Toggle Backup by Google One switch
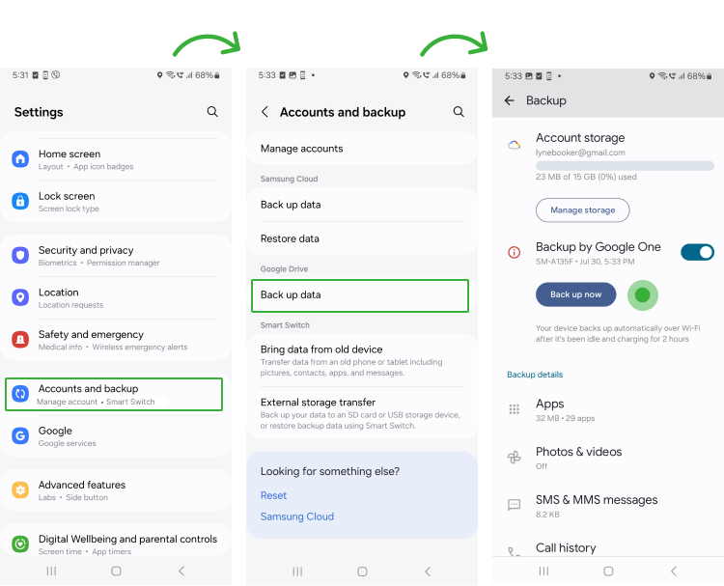 point(697,252)
